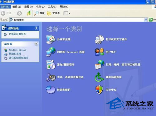This screenshot has height=116, width=156.
Task: Click the 搜索 magnifier toolbar button
Action: [39, 13]
